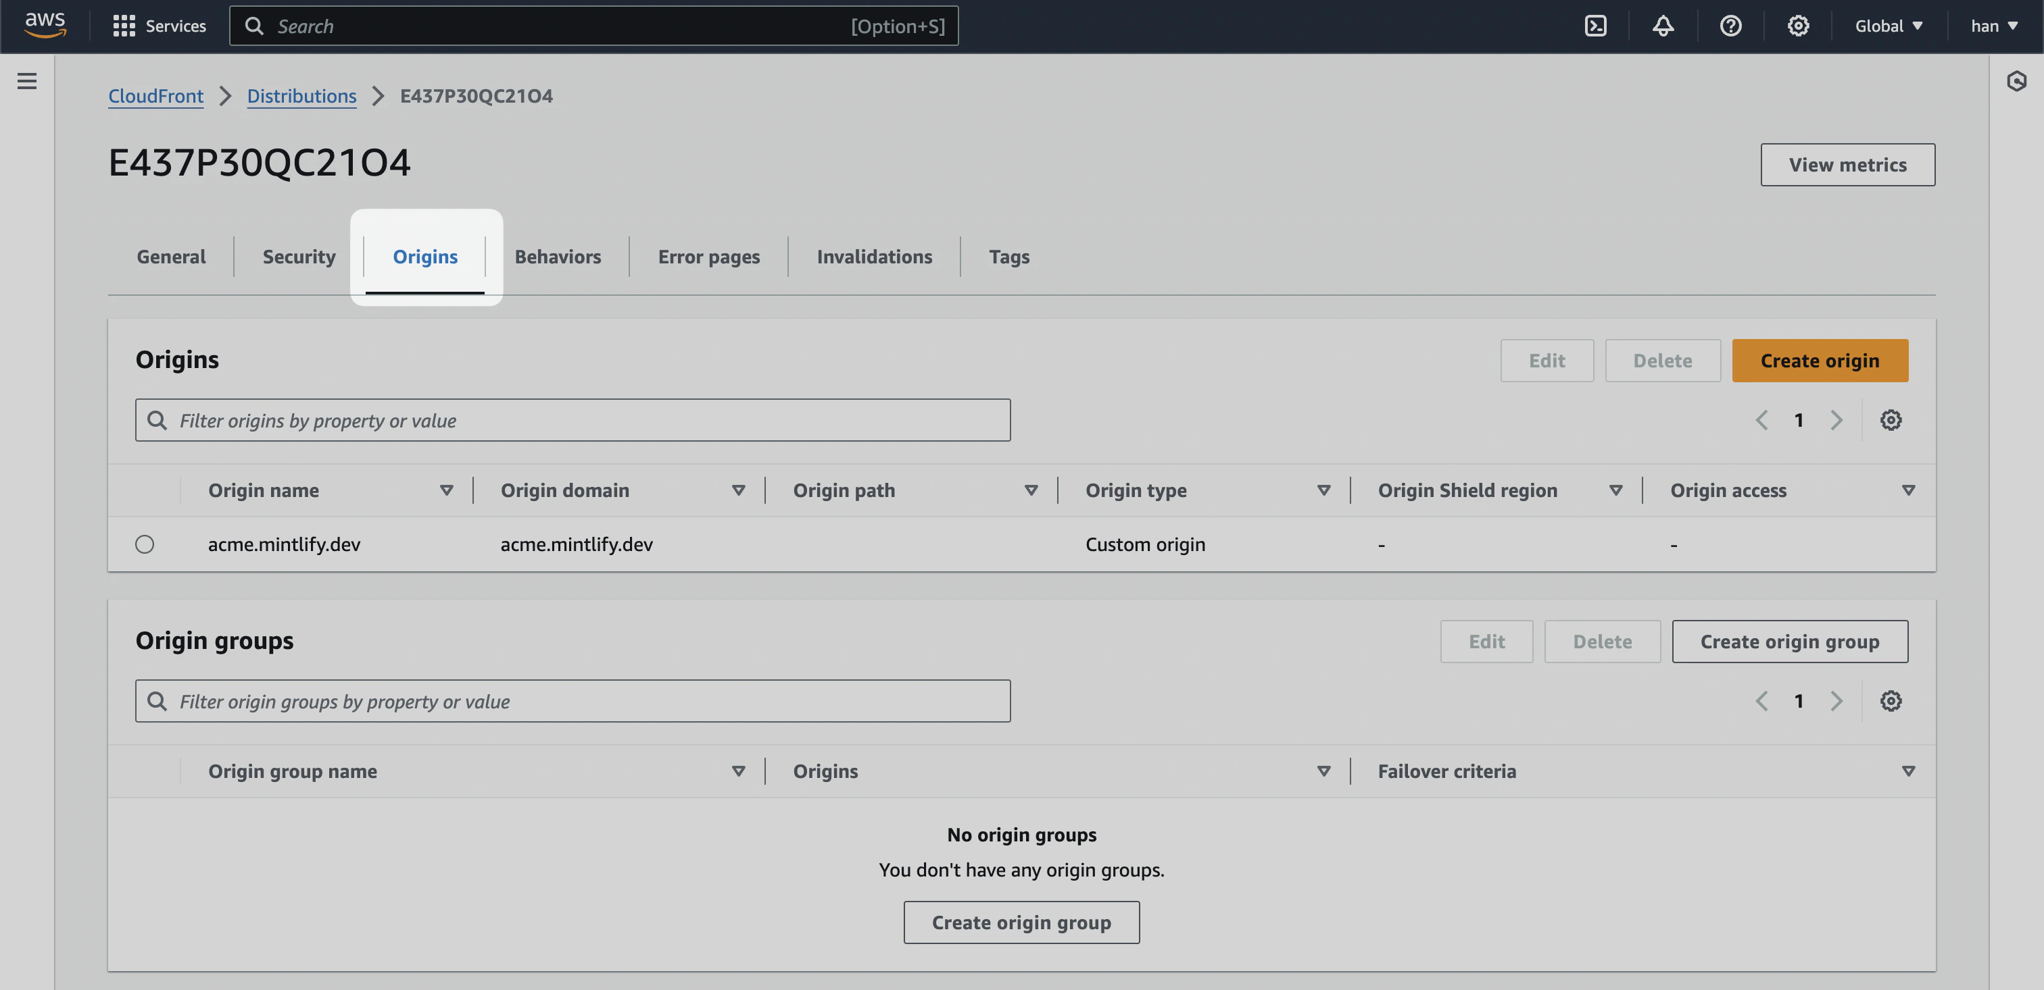Viewport: 2044px width, 990px height.
Task: Expand the Global region selector
Action: click(x=1889, y=26)
